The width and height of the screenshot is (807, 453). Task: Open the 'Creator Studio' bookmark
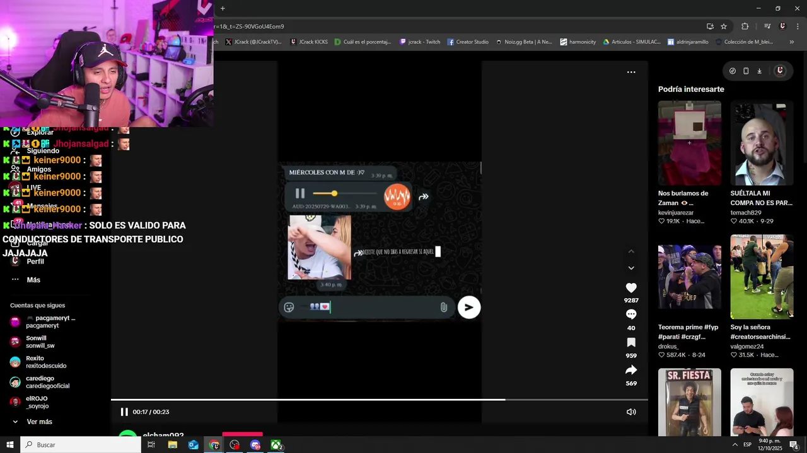(x=468, y=42)
